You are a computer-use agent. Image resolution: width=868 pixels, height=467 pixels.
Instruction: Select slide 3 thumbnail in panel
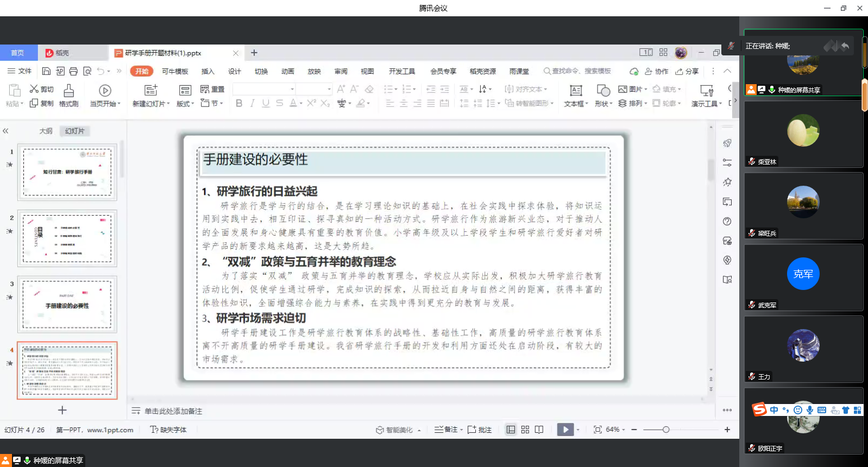tap(67, 305)
